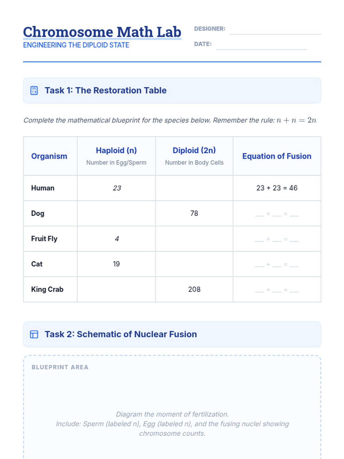
Task: Click the Task 2 Schematic heading bar
Action: click(x=172, y=334)
